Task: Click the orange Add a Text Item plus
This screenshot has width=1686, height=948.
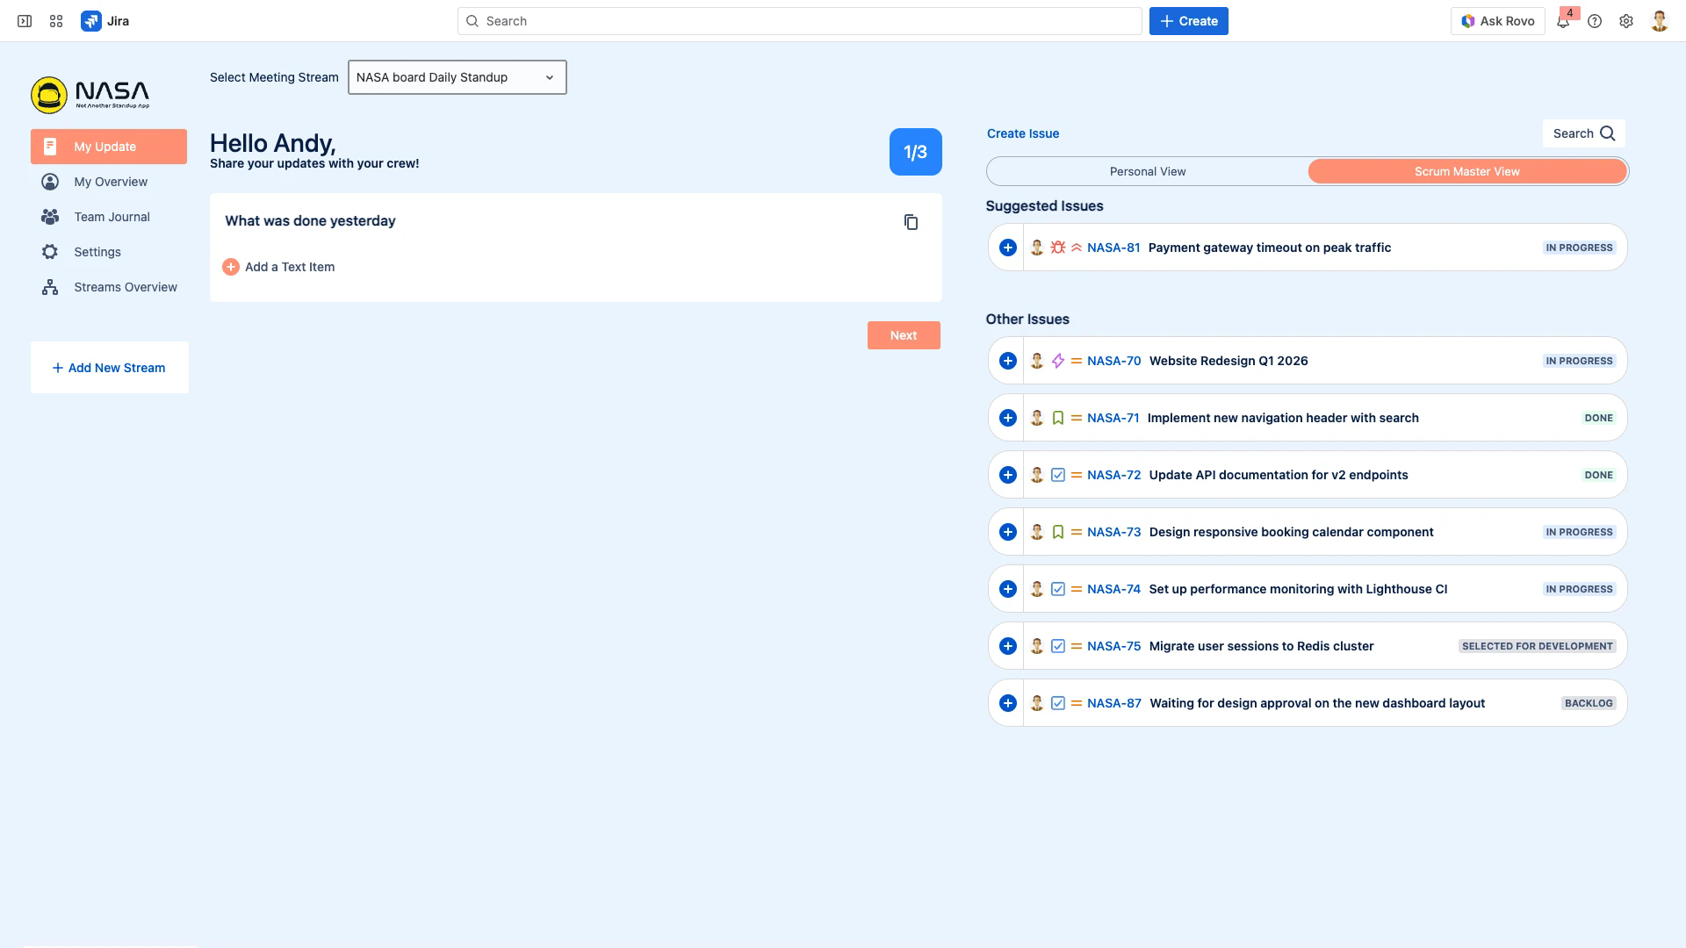Action: coord(231,267)
